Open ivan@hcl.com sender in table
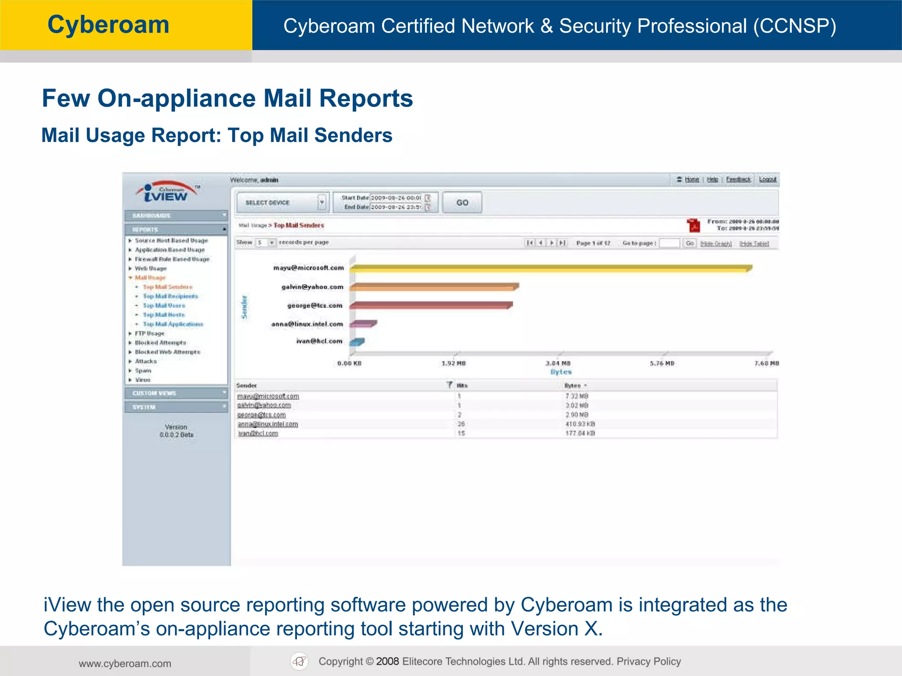This screenshot has width=902, height=676. [258, 434]
